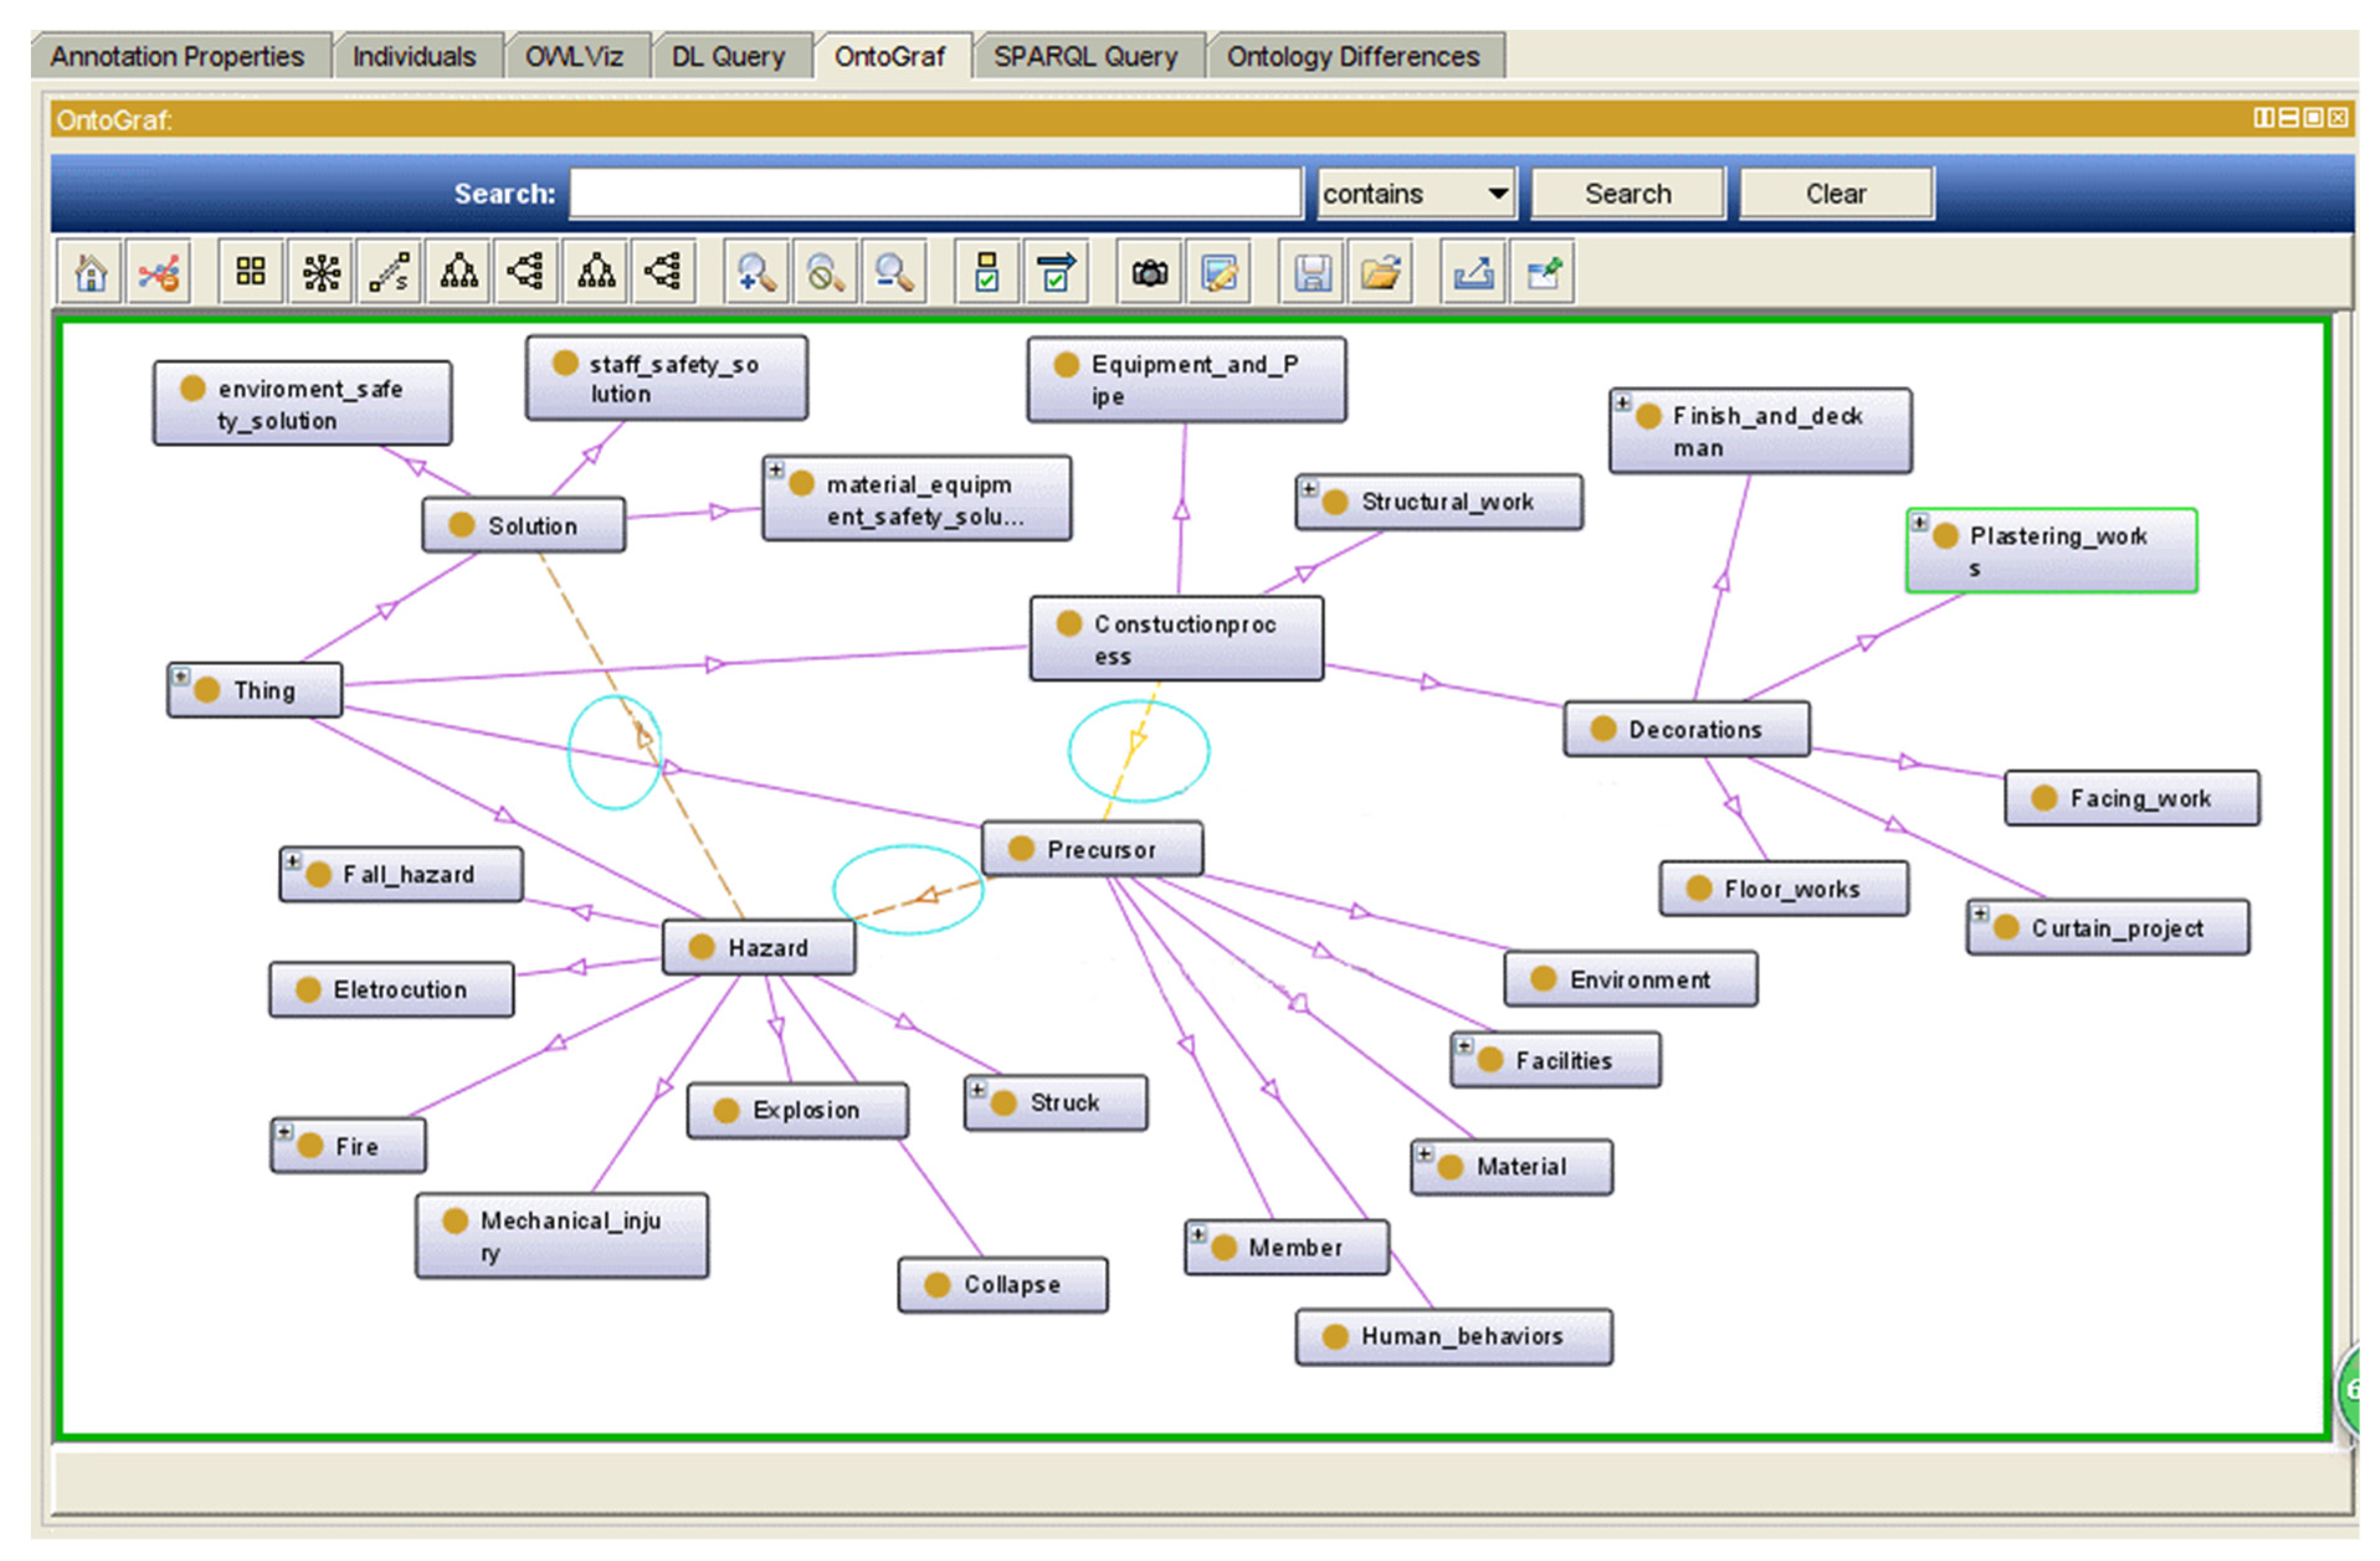
Task: Toggle the arc type filter checkbox icon
Action: coord(1056,272)
